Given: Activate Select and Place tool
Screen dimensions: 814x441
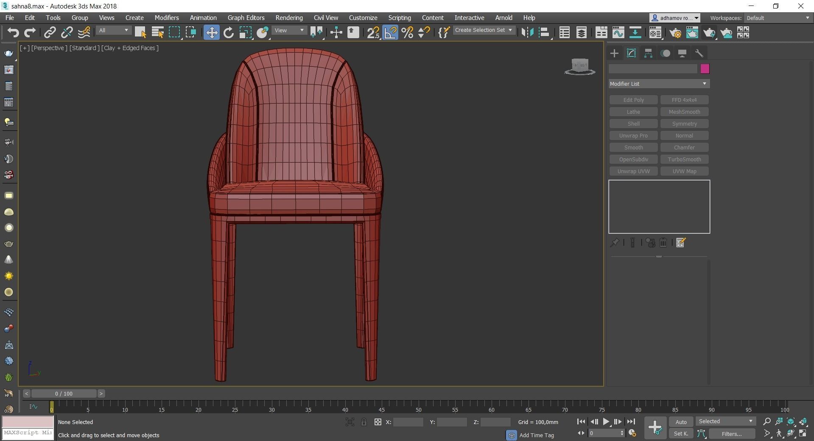Looking at the screenshot, I should pos(263,33).
